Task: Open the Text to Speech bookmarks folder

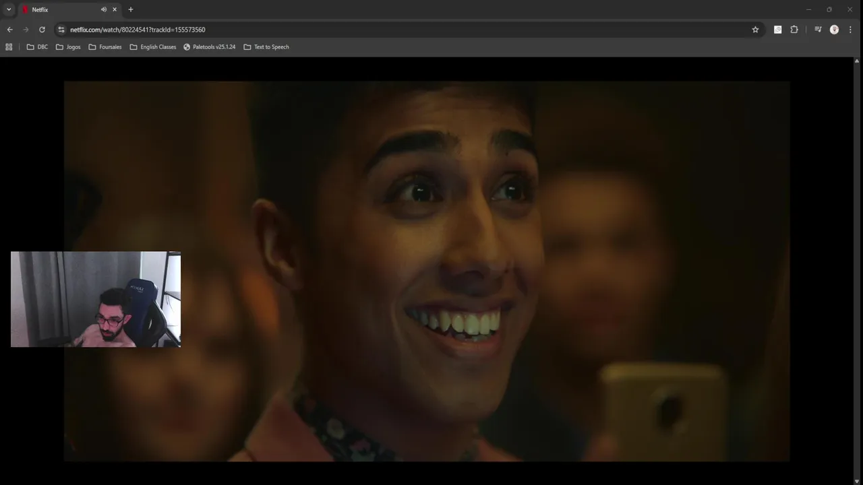Action: coord(266,47)
